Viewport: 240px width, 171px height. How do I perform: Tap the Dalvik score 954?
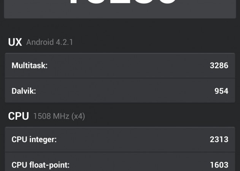[x=221, y=91]
